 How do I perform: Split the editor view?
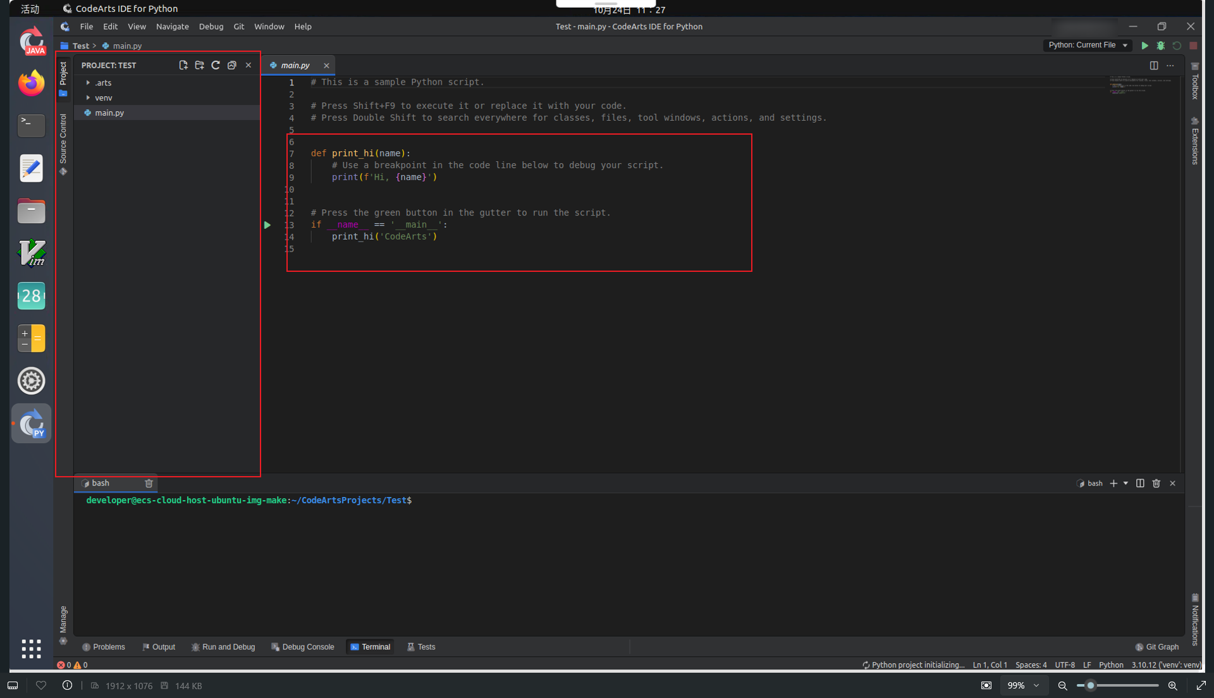click(x=1154, y=66)
